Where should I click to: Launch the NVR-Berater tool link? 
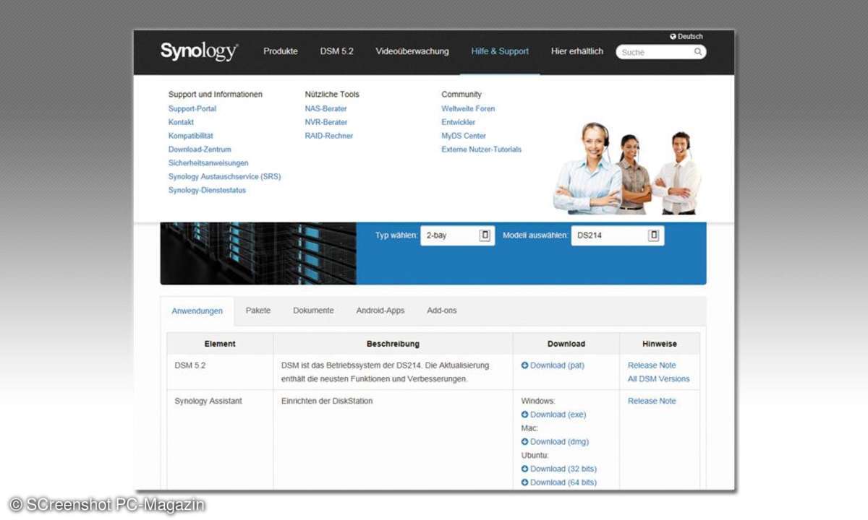(326, 123)
